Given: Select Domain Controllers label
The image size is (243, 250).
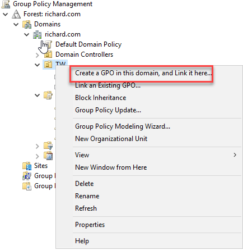Looking at the screenshot, I should click(x=84, y=54).
